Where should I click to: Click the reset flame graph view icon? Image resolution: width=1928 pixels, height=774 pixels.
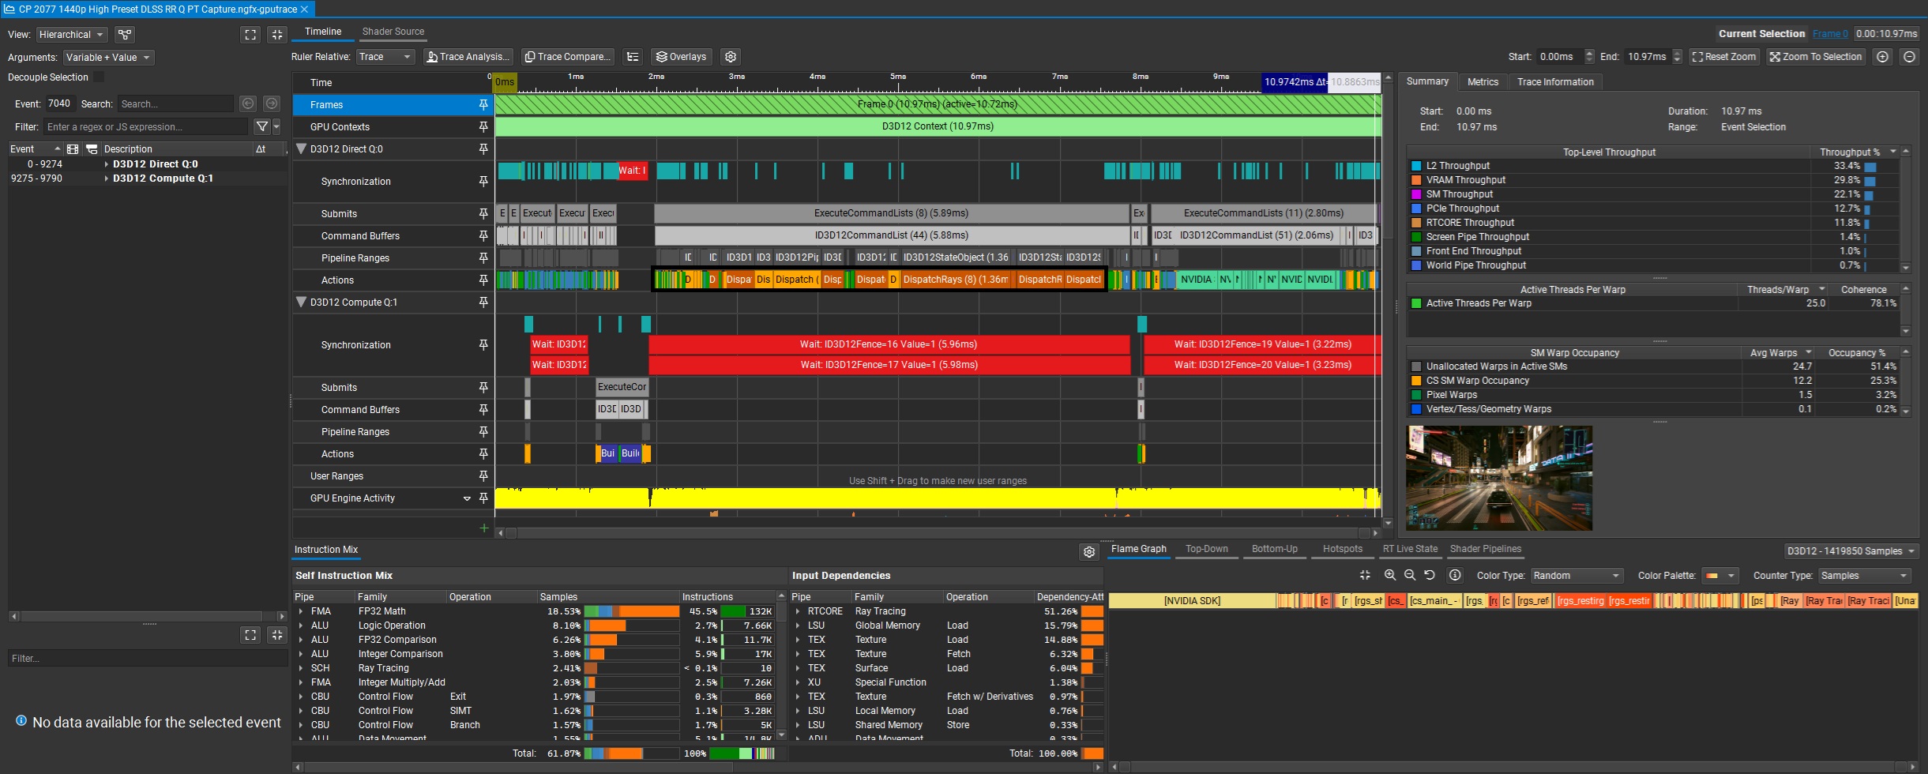pyautogui.click(x=1430, y=575)
